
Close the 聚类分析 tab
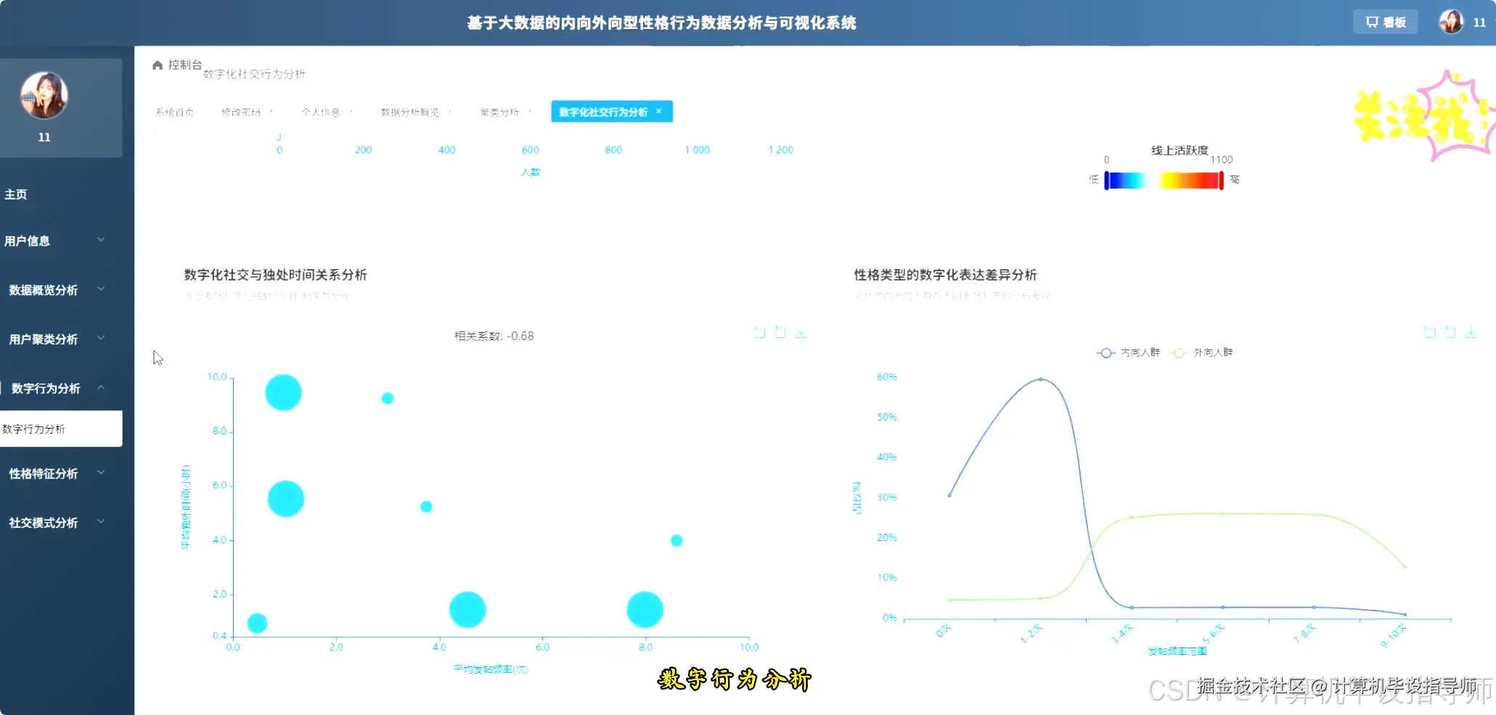pos(530,111)
